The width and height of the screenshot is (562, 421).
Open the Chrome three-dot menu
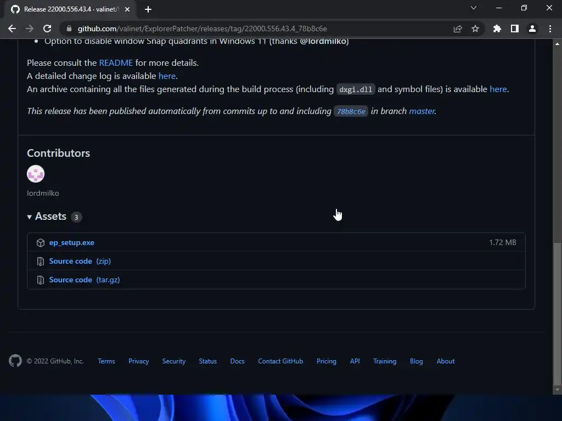click(550, 29)
